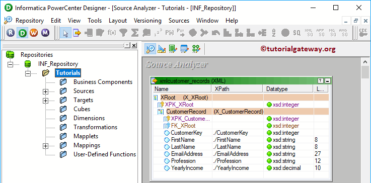
Task: Expand the Targets folder
Action: coord(45,101)
